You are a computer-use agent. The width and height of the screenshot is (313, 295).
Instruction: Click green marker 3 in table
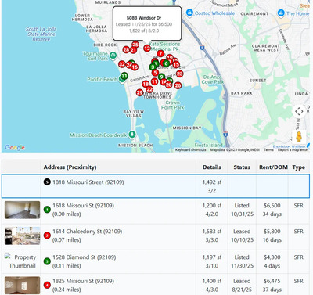point(47,261)
